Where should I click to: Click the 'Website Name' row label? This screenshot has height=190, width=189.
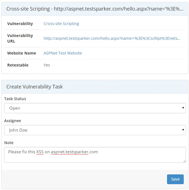click(22, 53)
